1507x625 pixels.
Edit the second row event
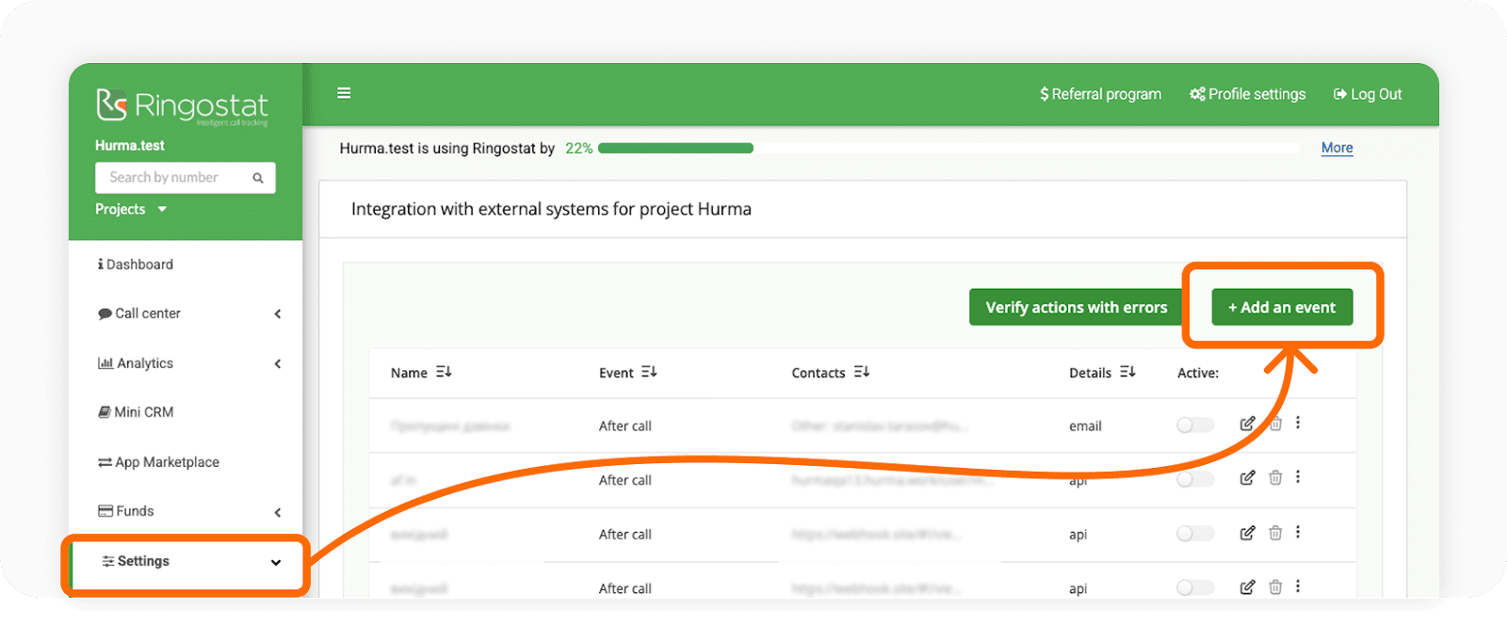(1247, 478)
